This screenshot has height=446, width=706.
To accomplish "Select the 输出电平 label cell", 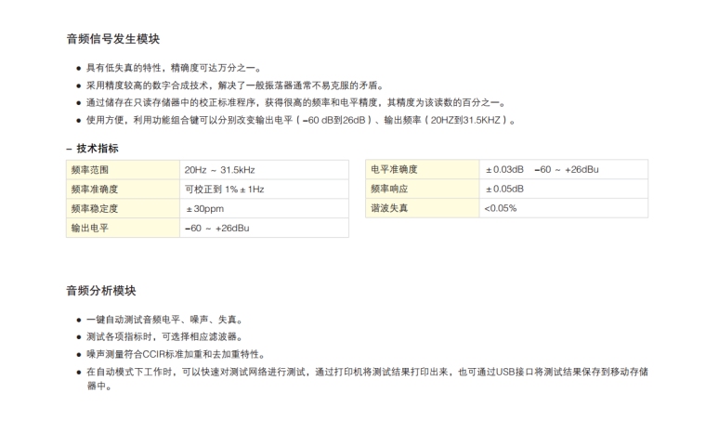I will click(123, 228).
